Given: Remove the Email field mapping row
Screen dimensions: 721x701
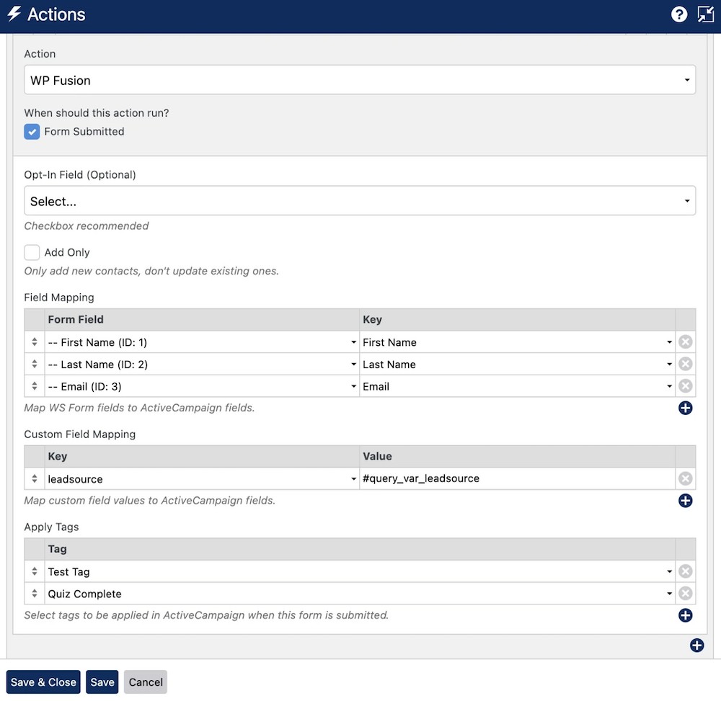Looking at the screenshot, I should 685,385.
